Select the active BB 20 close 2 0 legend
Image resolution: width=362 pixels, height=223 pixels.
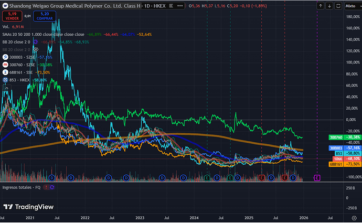point(16,42)
